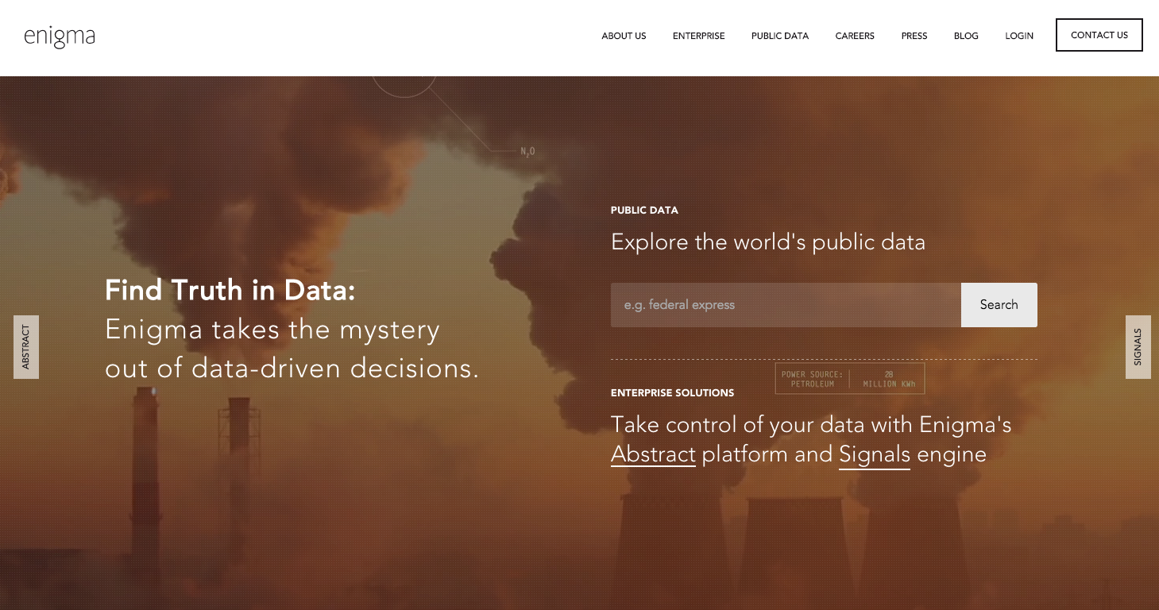This screenshot has width=1159, height=610.
Task: Visit the Press page
Action: [x=914, y=36]
